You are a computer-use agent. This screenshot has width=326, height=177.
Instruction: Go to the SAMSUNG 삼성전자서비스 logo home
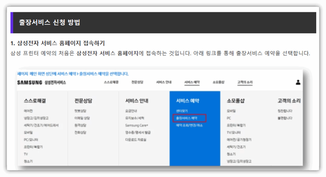pos(42,82)
